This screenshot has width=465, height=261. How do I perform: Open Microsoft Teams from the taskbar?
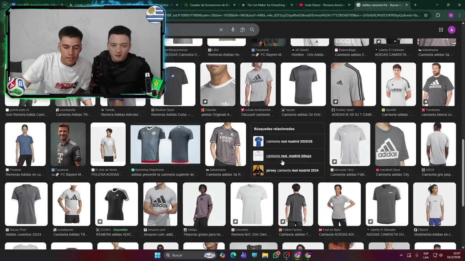click(x=244, y=255)
